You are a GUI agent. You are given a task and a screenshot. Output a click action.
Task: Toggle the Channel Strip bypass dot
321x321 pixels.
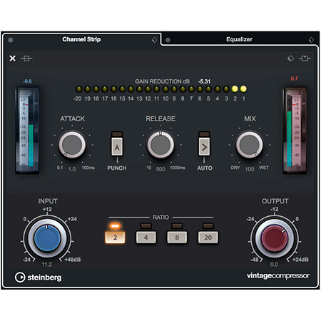pyautogui.click(x=11, y=40)
